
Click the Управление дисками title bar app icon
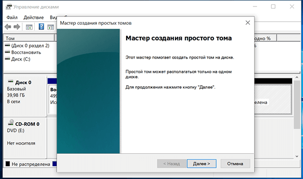tap(9, 7)
